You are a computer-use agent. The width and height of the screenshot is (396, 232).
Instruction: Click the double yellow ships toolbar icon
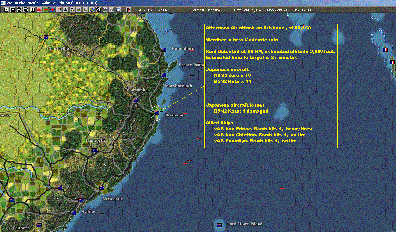click(72, 10)
